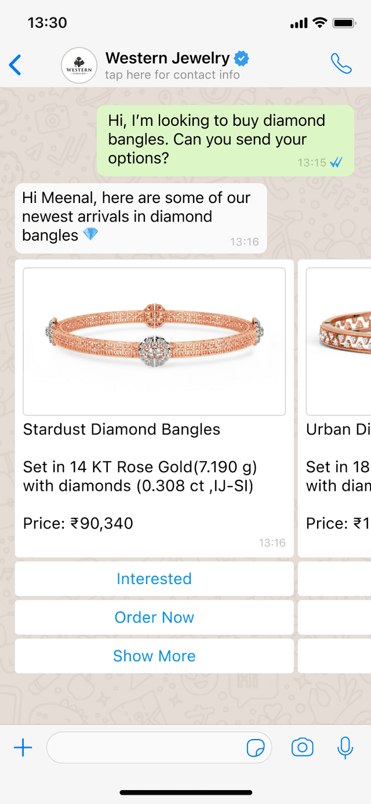Start a voice call with Western Jewelry
Image resolution: width=371 pixels, height=804 pixels.
(x=341, y=64)
